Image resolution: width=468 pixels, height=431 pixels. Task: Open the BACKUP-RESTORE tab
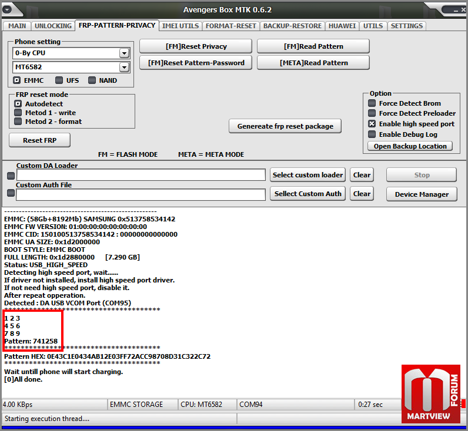292,26
